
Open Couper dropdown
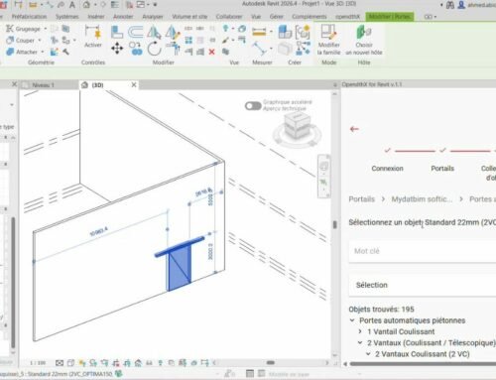40,41
